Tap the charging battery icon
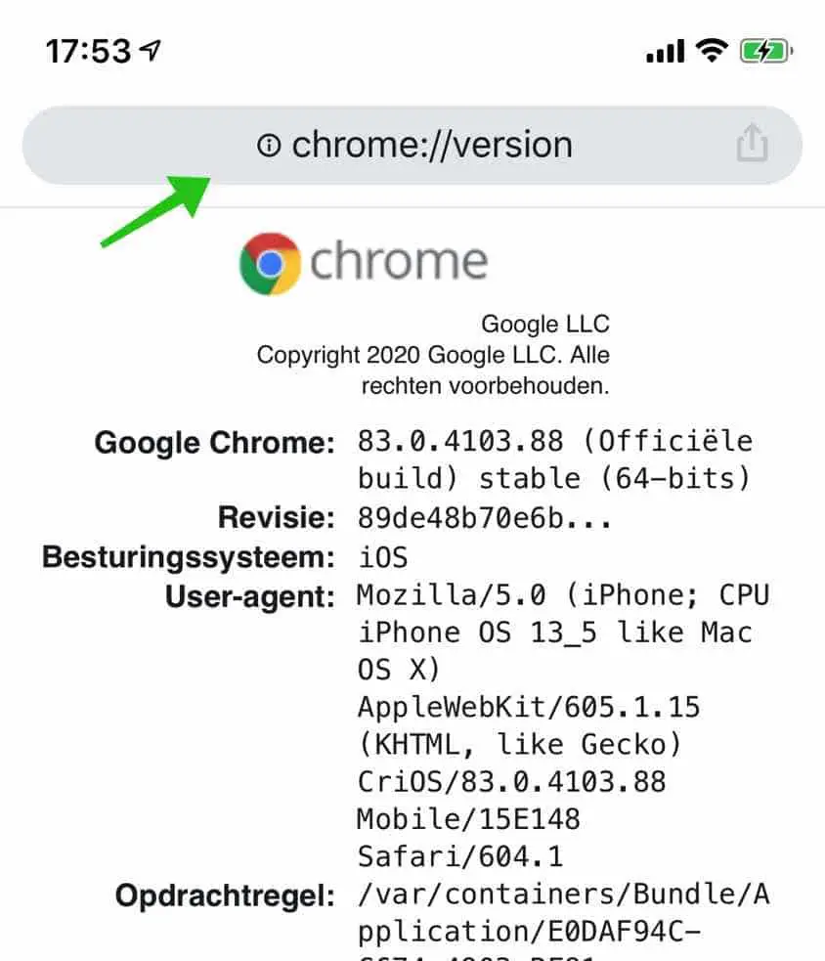Image resolution: width=825 pixels, height=961 pixels. pyautogui.click(x=764, y=49)
